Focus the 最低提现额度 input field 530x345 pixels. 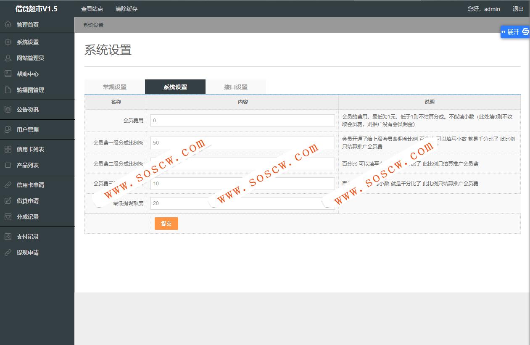[x=243, y=203]
